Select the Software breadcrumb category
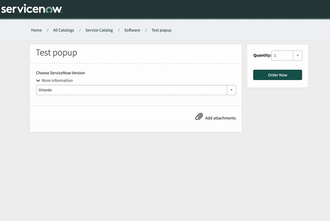Screen dimensions: 330x221 tap(132, 30)
